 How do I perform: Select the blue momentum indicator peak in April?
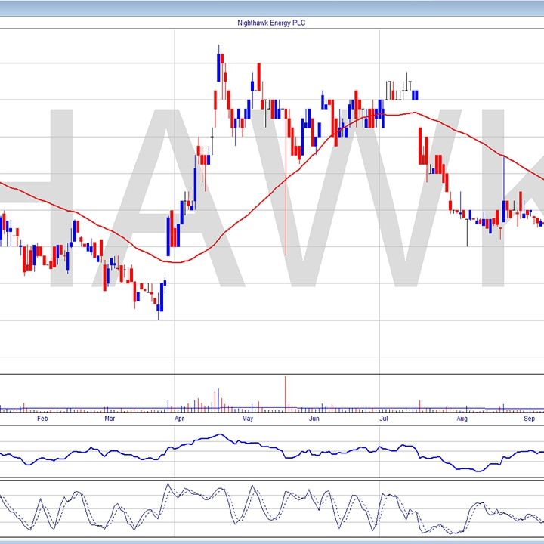[220, 434]
